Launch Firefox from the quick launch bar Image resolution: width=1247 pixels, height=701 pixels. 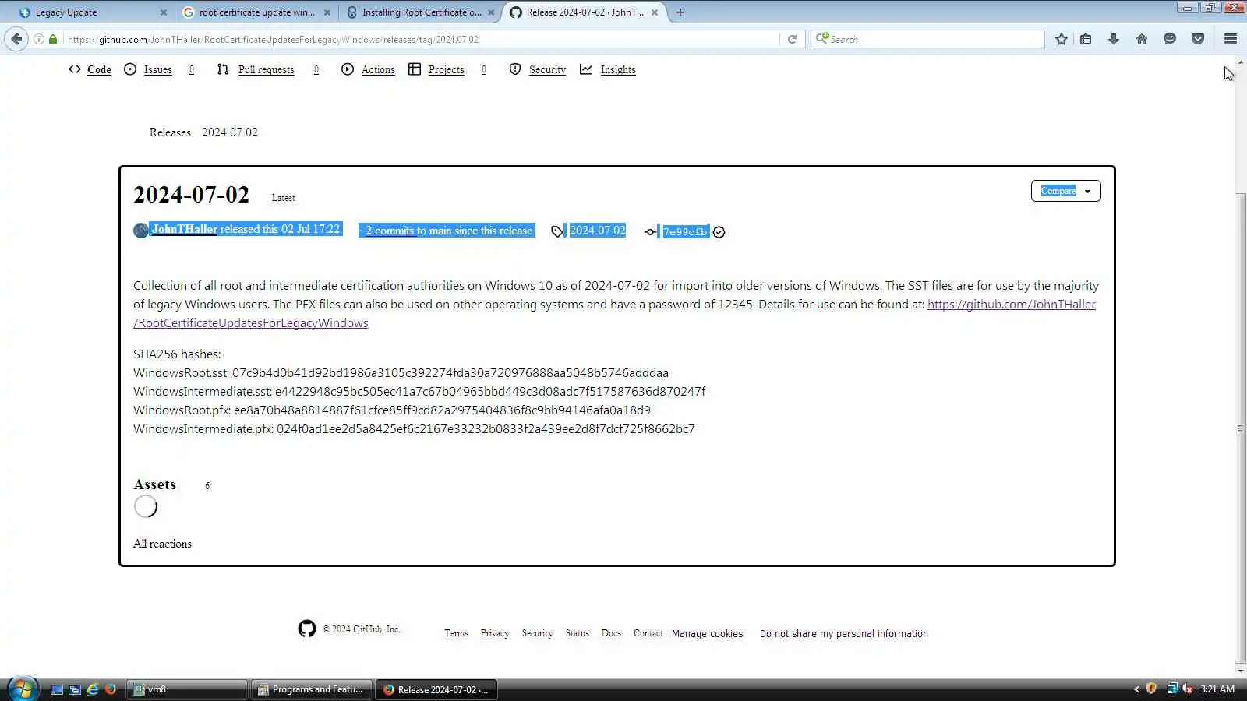click(x=111, y=689)
